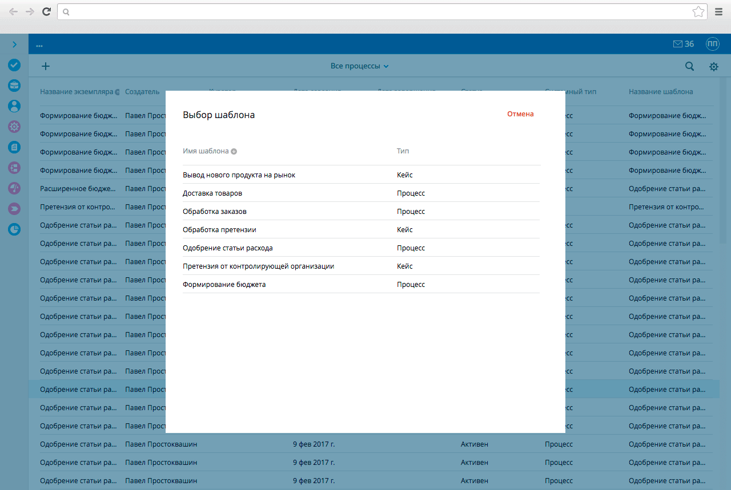This screenshot has width=731, height=490.
Task: Click the Системный тип column header
Action: 571,91
